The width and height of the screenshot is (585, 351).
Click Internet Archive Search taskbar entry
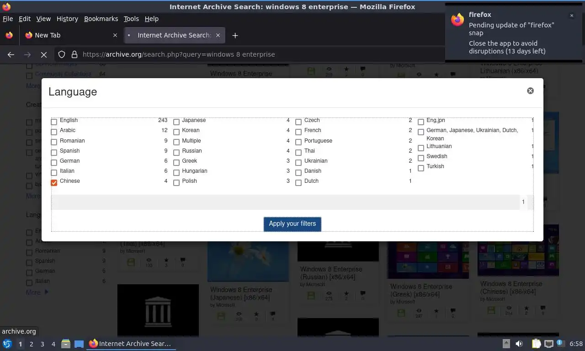click(131, 344)
